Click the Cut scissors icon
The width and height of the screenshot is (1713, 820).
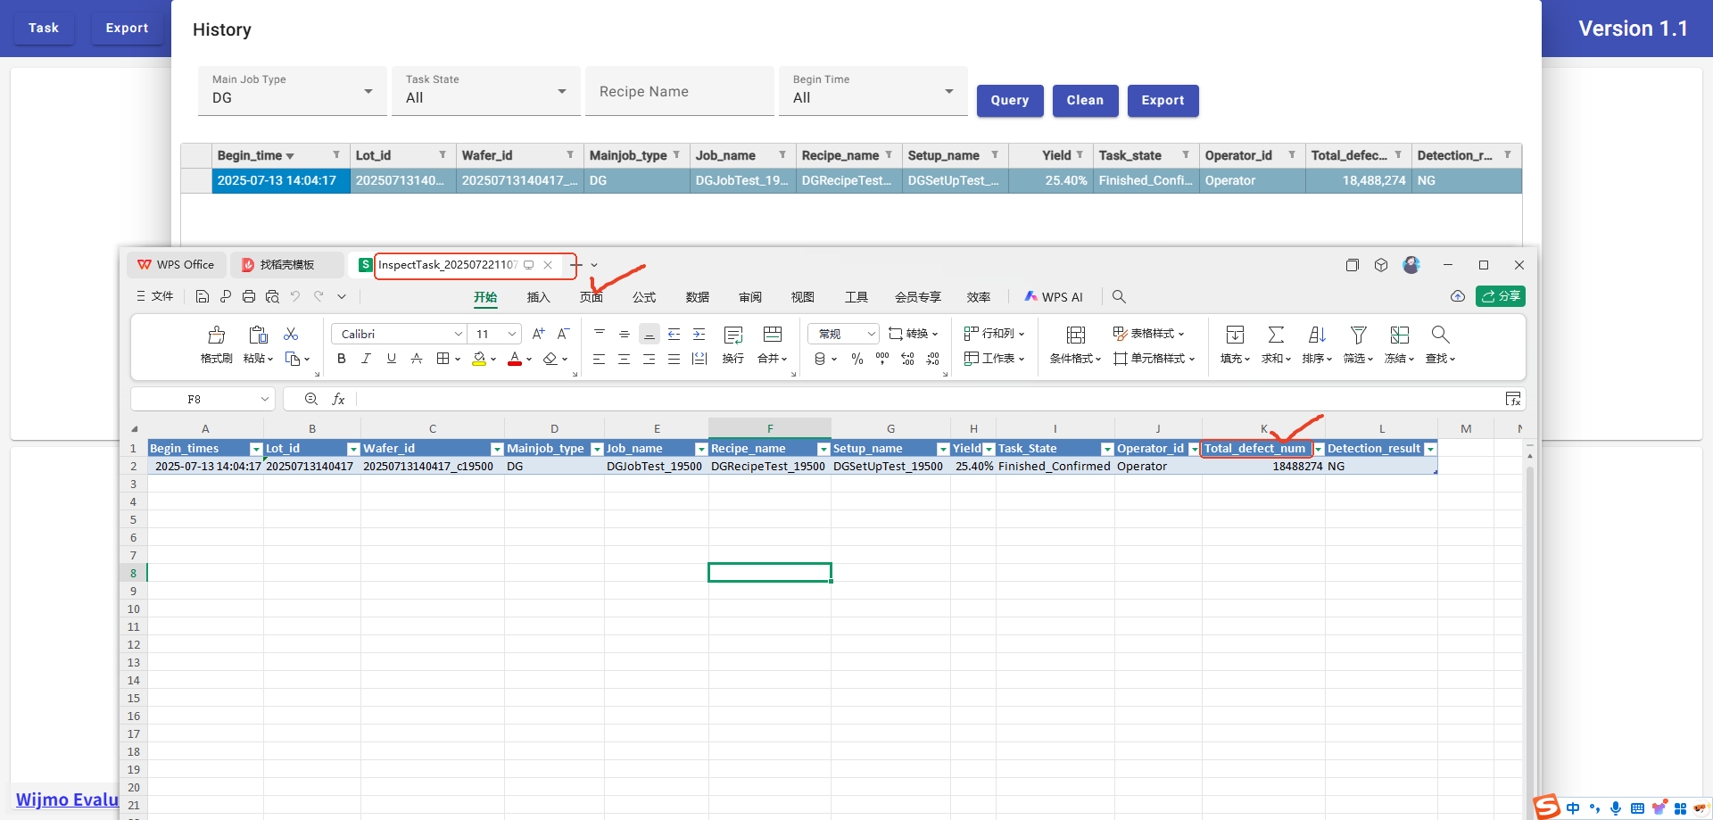(291, 334)
